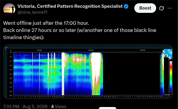Click the Hz axis label on chart
The height and width of the screenshot is (109, 178).
pos(11,51)
